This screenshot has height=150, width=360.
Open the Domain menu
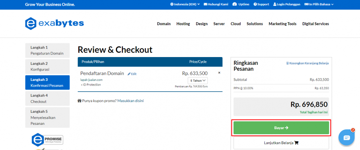pos(164,24)
